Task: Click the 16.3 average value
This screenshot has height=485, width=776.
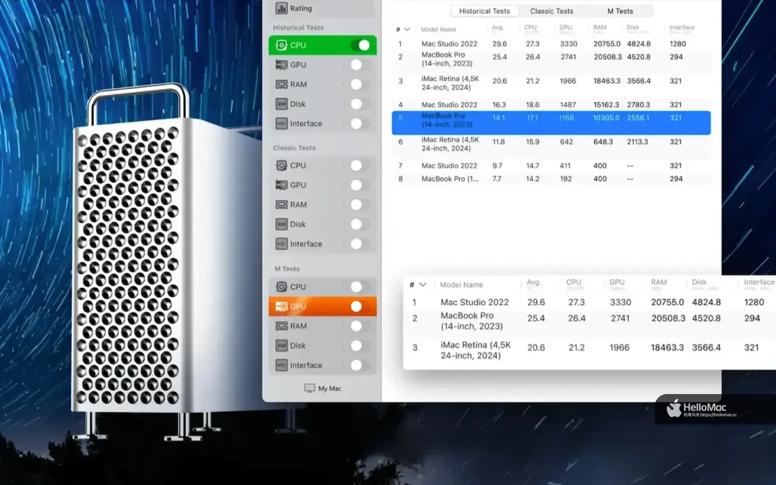Action: coord(499,105)
